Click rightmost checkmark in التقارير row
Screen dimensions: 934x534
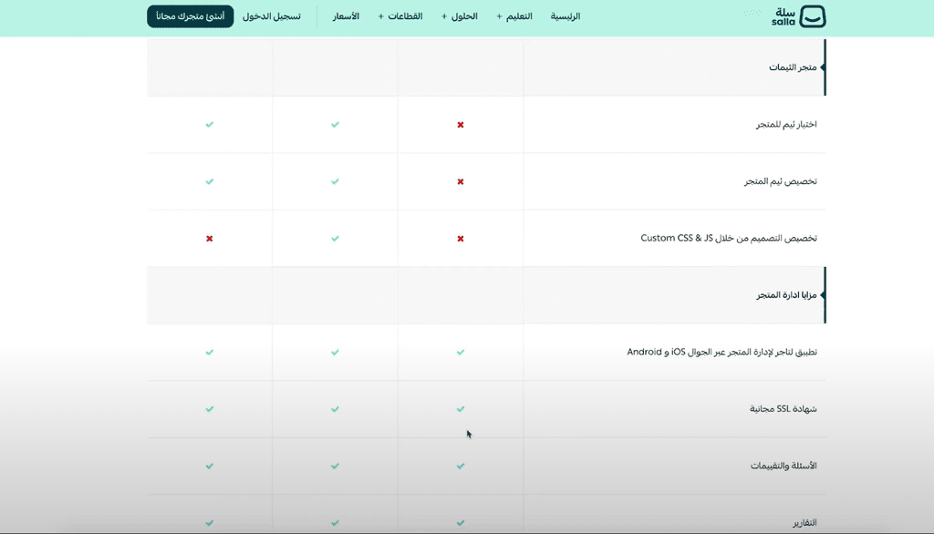[461, 523]
